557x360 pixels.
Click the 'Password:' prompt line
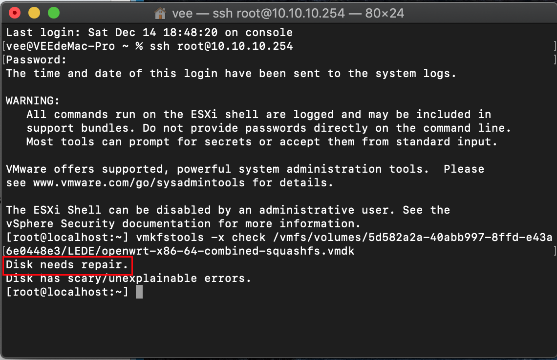pyautogui.click(x=36, y=60)
